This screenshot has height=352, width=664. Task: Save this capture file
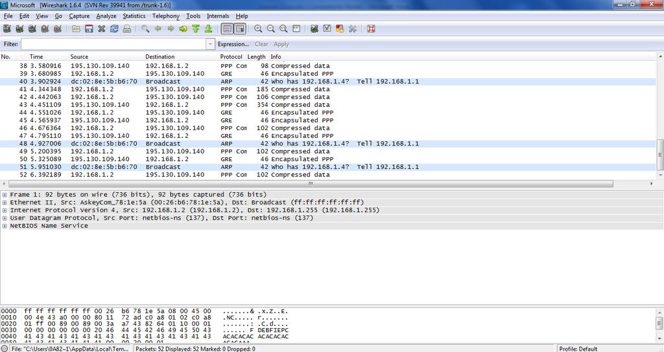tap(89, 28)
